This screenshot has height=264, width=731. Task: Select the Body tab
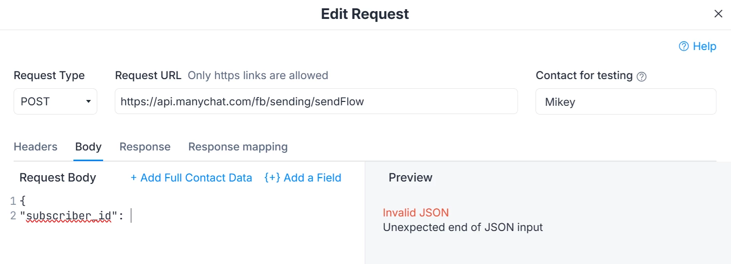point(88,147)
